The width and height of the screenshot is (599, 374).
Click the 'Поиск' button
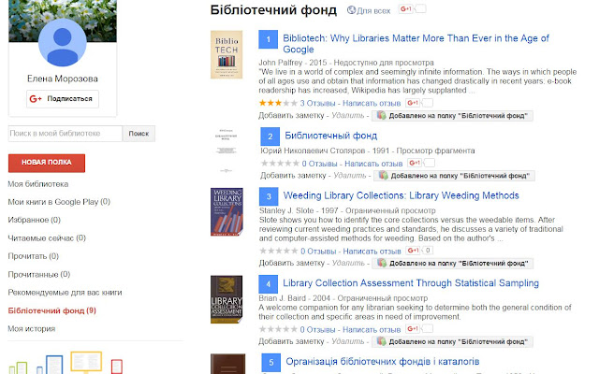(139, 134)
